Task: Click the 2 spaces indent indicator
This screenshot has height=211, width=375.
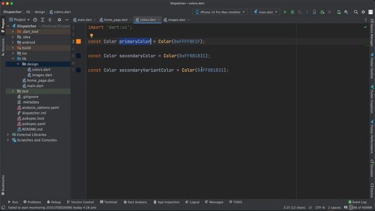Action: pyautogui.click(x=334, y=207)
